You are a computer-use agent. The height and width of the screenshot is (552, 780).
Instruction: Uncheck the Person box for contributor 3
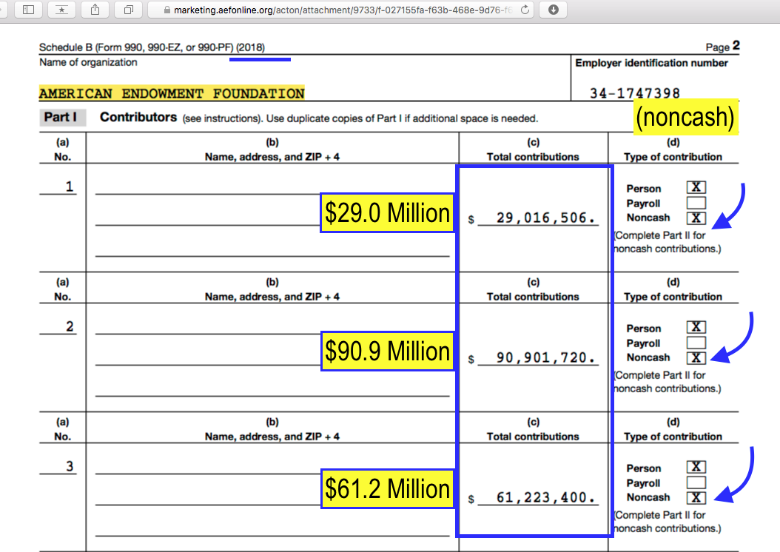pyautogui.click(x=696, y=468)
